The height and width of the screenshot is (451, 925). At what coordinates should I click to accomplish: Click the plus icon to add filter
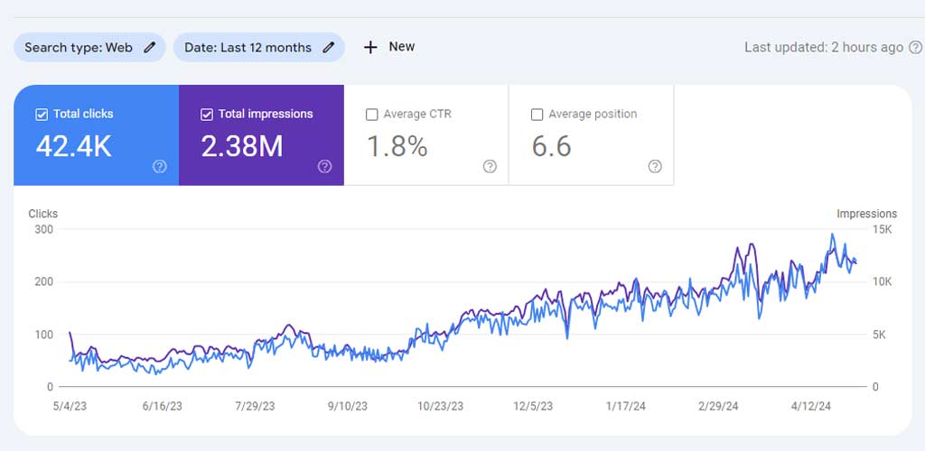pyautogui.click(x=370, y=48)
